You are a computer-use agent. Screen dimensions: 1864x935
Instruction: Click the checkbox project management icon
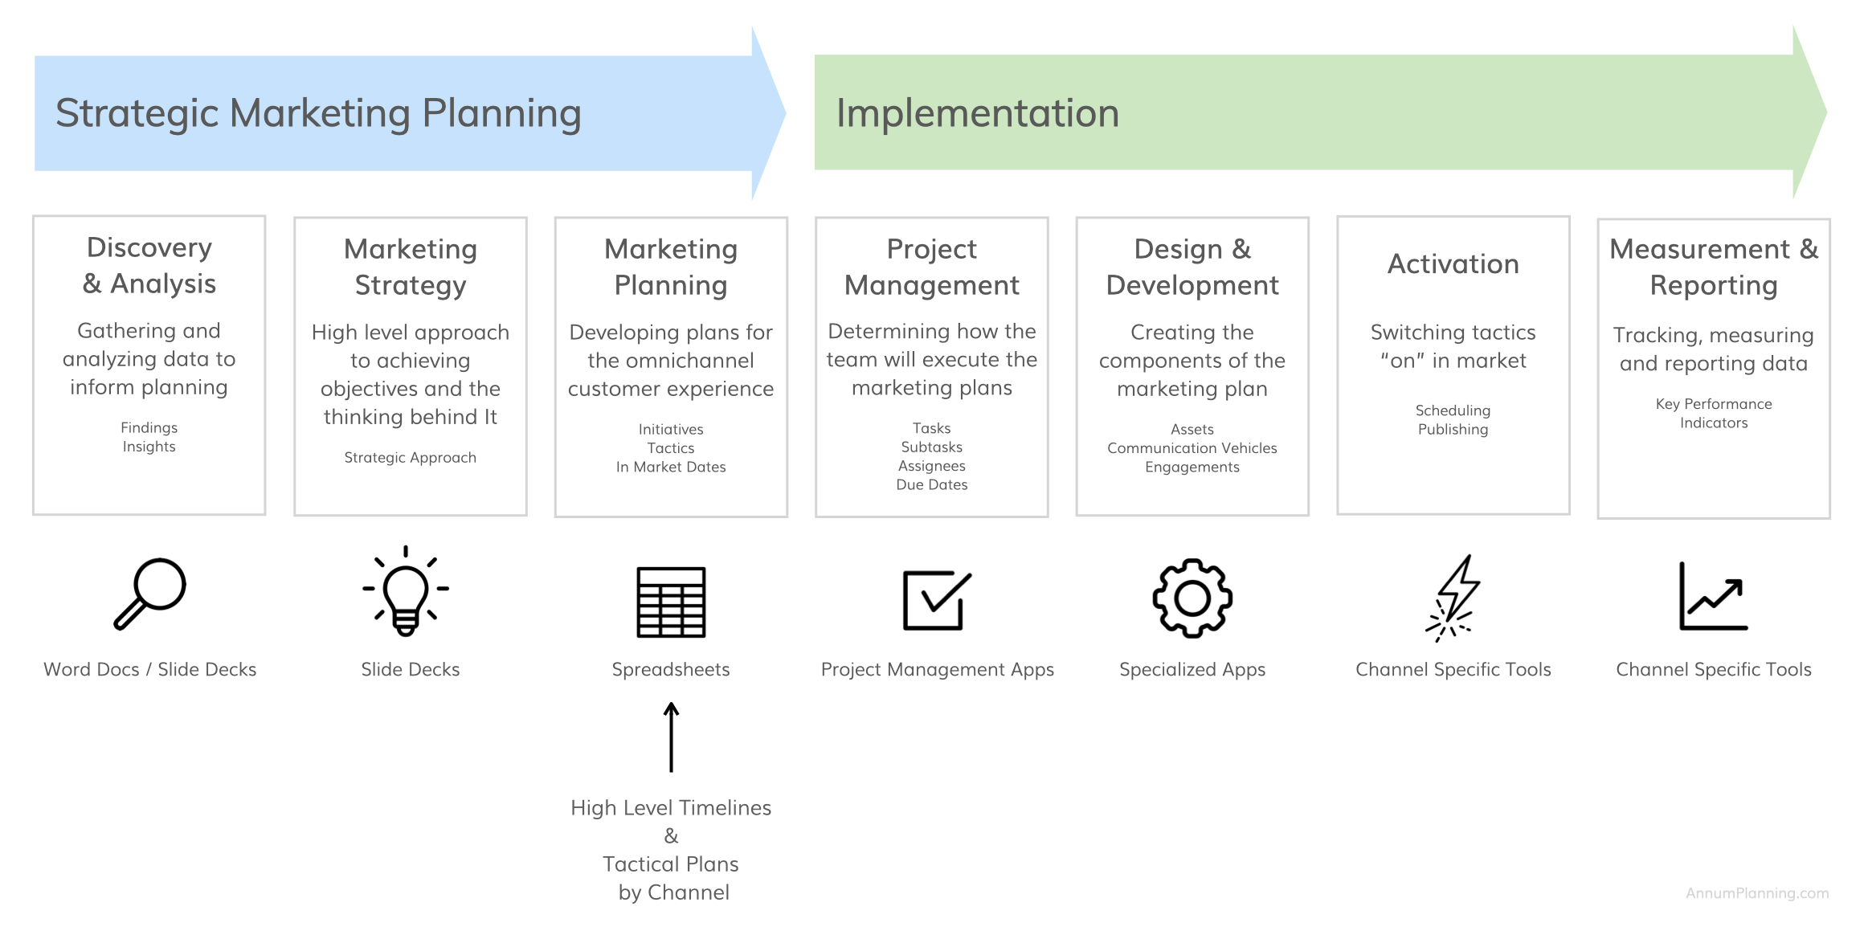click(x=937, y=600)
